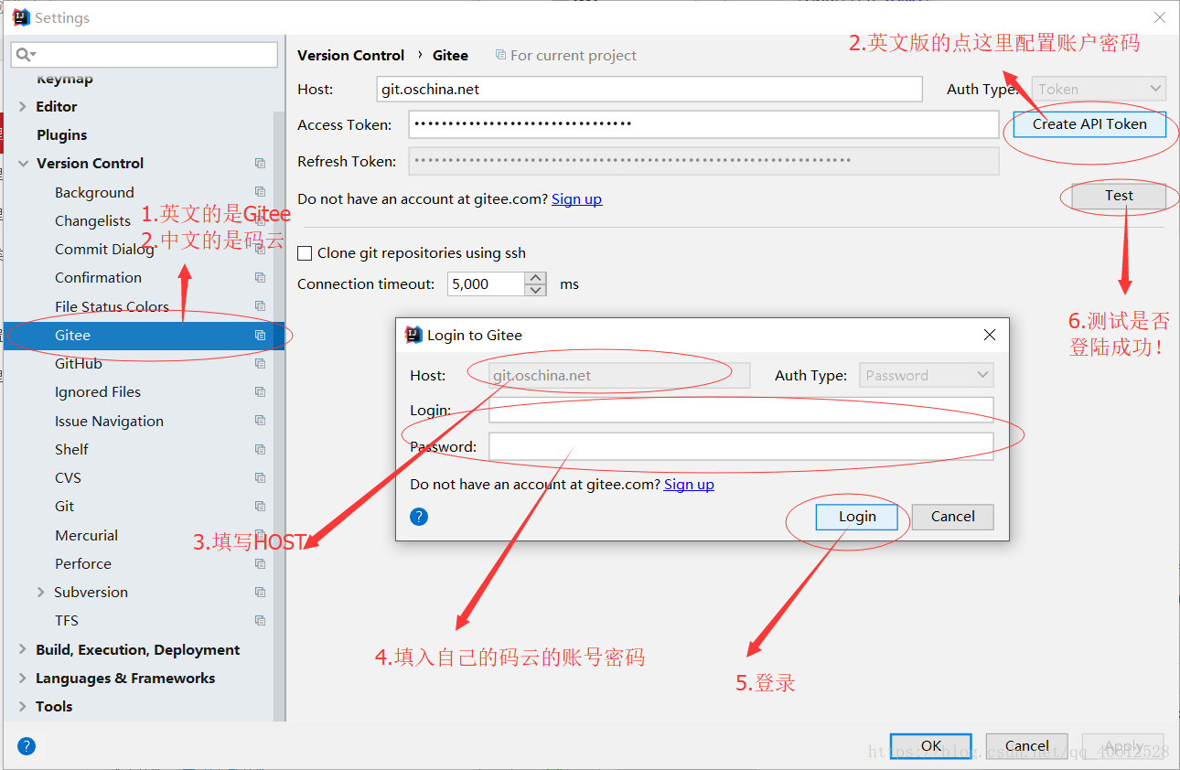The image size is (1180, 770).
Task: Click the project-level icon beside Changelists
Action: coord(260,220)
